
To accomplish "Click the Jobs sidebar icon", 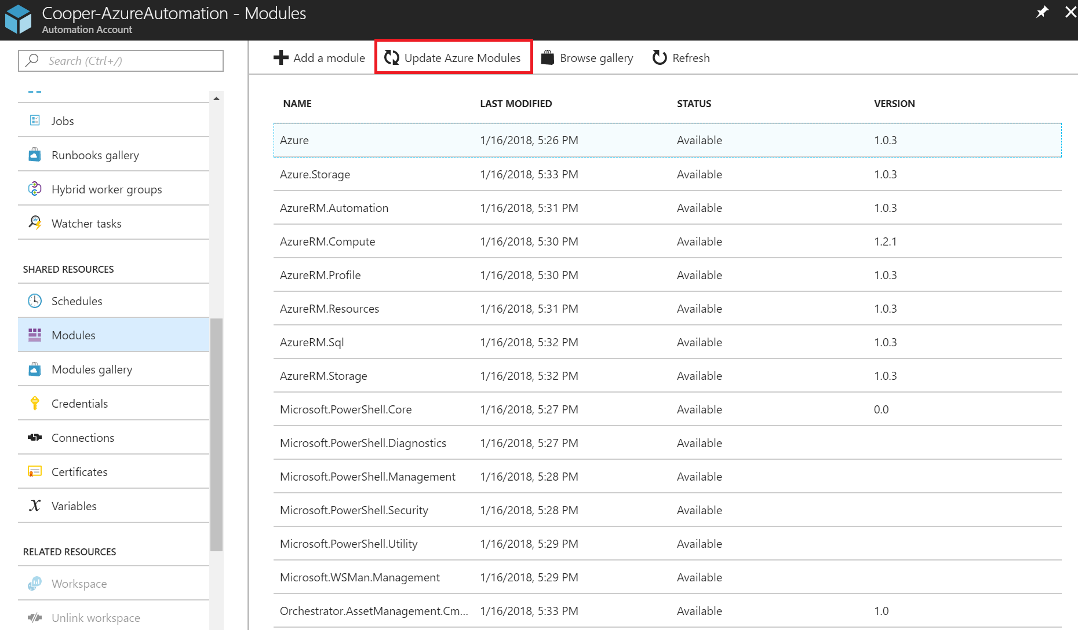I will [35, 120].
